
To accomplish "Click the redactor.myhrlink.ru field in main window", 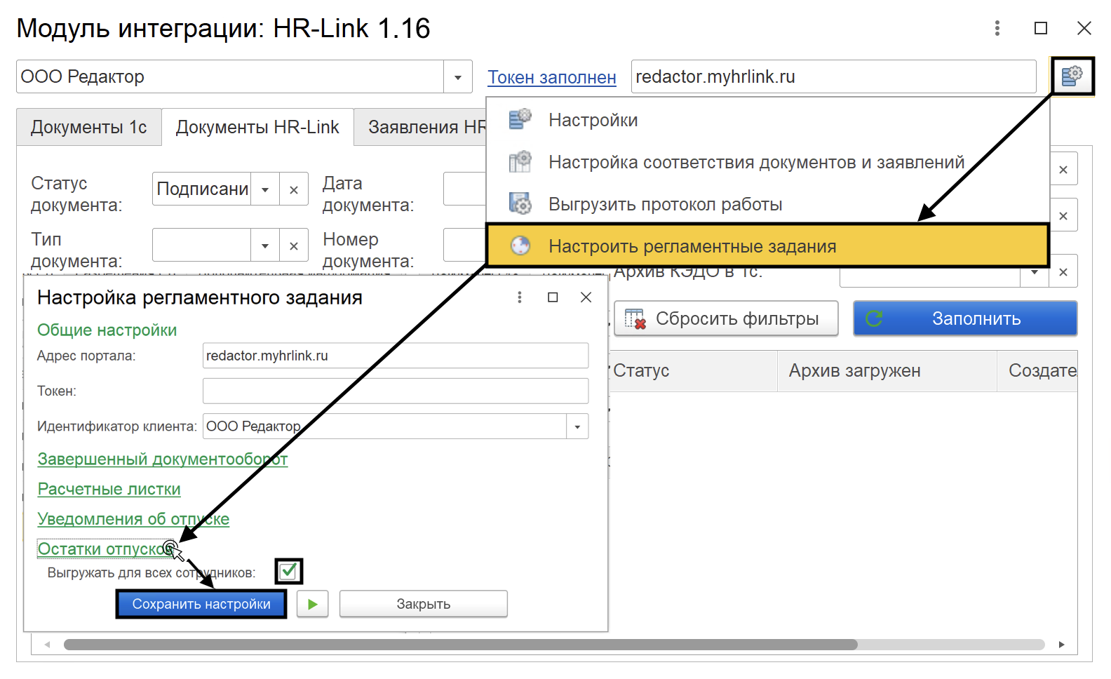I will (x=834, y=77).
